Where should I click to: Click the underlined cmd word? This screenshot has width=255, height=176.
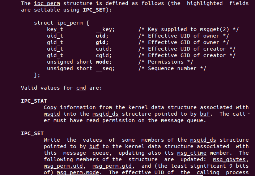point(81,88)
